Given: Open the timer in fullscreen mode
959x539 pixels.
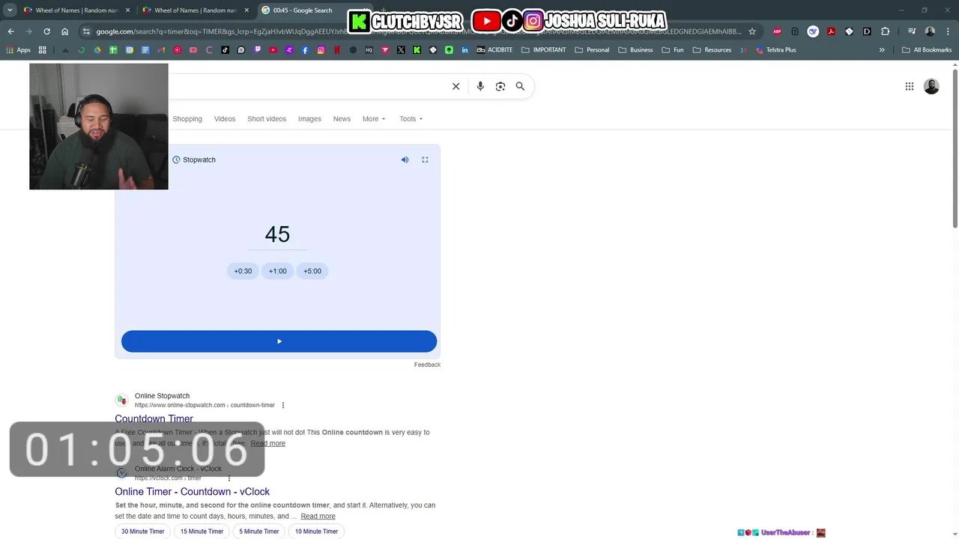Looking at the screenshot, I should tap(425, 159).
